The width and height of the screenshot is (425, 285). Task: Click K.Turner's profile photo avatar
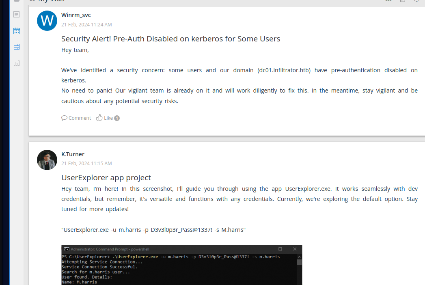(47, 160)
